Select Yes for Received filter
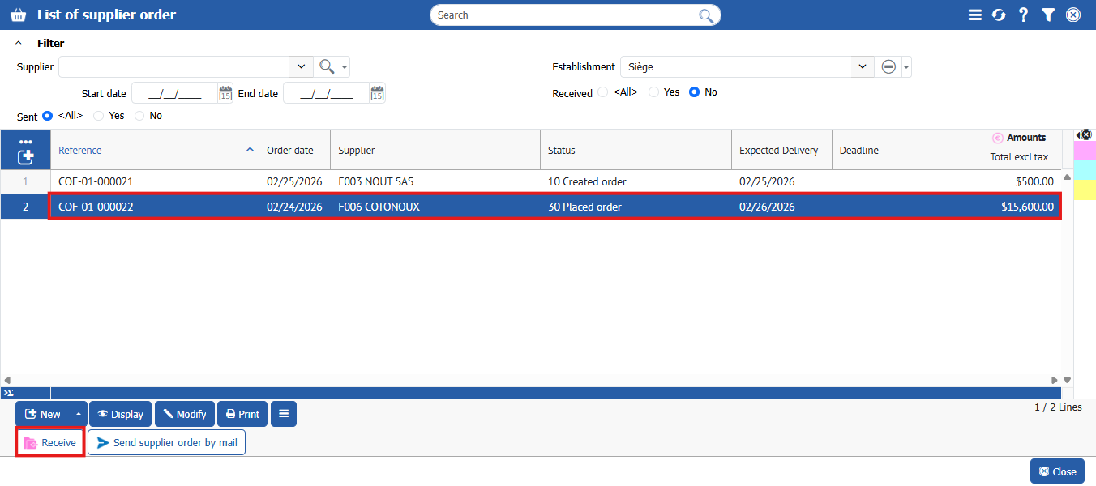Image resolution: width=1096 pixels, height=486 pixels. [x=654, y=92]
